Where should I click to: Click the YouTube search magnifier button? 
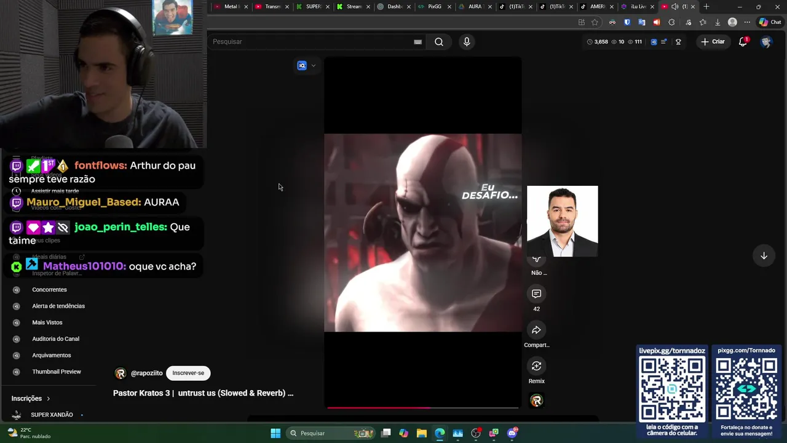pos(439,42)
